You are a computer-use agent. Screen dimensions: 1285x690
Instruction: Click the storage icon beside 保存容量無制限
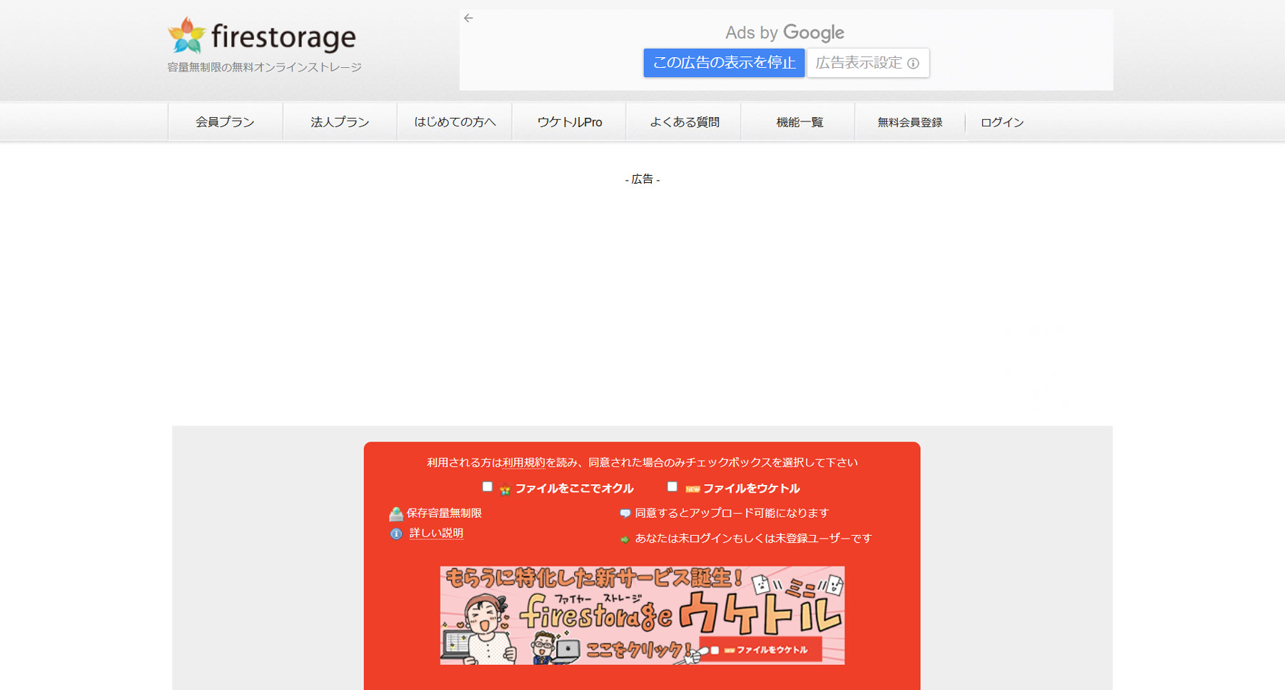tap(396, 514)
